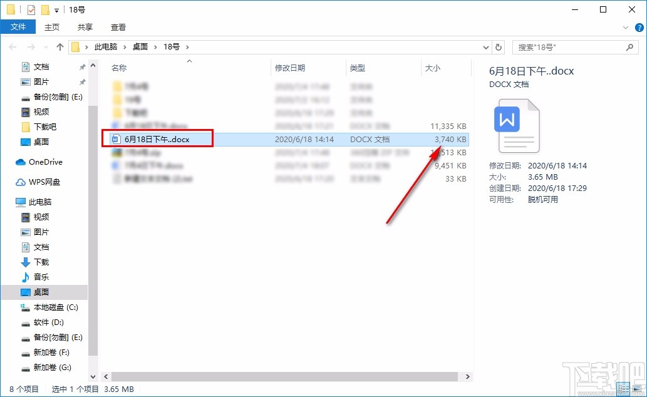The width and height of the screenshot is (647, 397).
Task: Go up one folder level
Action: [60, 46]
